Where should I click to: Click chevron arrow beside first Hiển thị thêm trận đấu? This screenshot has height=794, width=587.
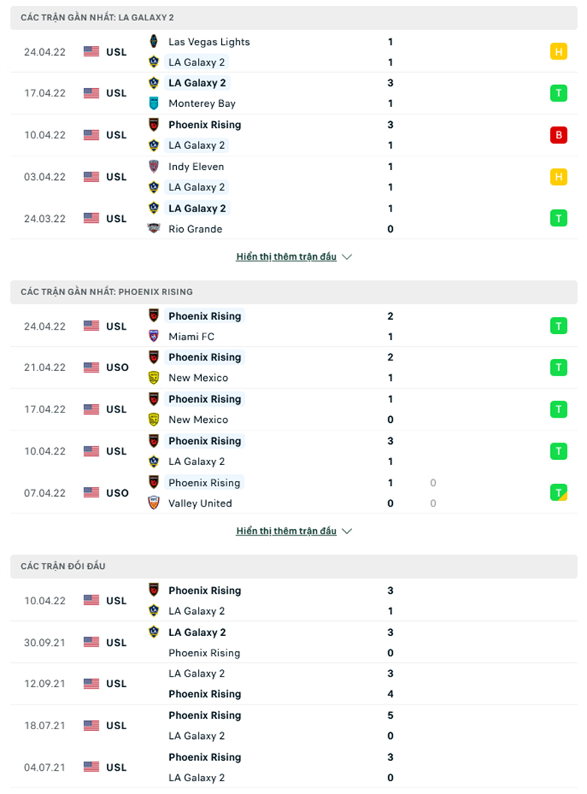pos(347,257)
